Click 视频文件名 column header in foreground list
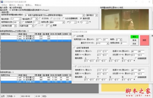The image size is (153, 98). click(9, 34)
